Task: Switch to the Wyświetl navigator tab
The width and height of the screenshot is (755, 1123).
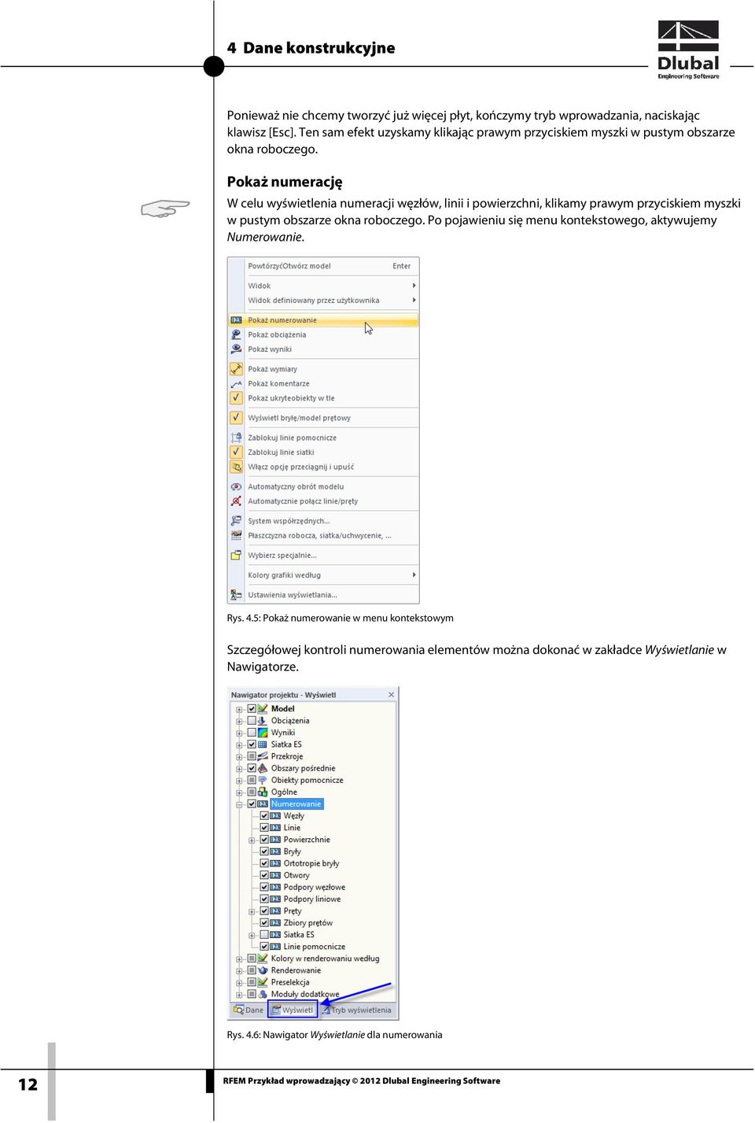Action: coord(292,1010)
